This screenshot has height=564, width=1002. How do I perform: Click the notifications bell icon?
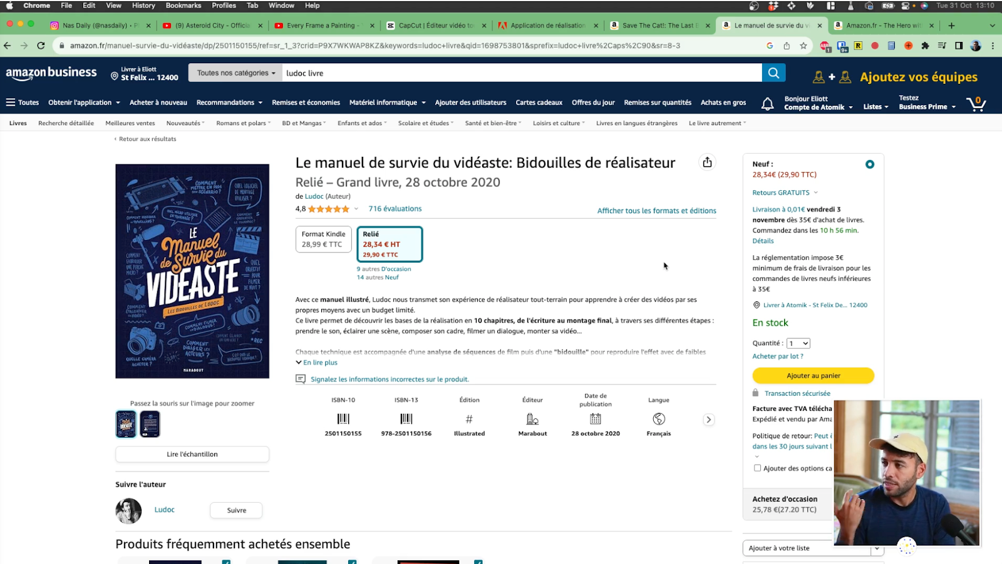pos(767,104)
